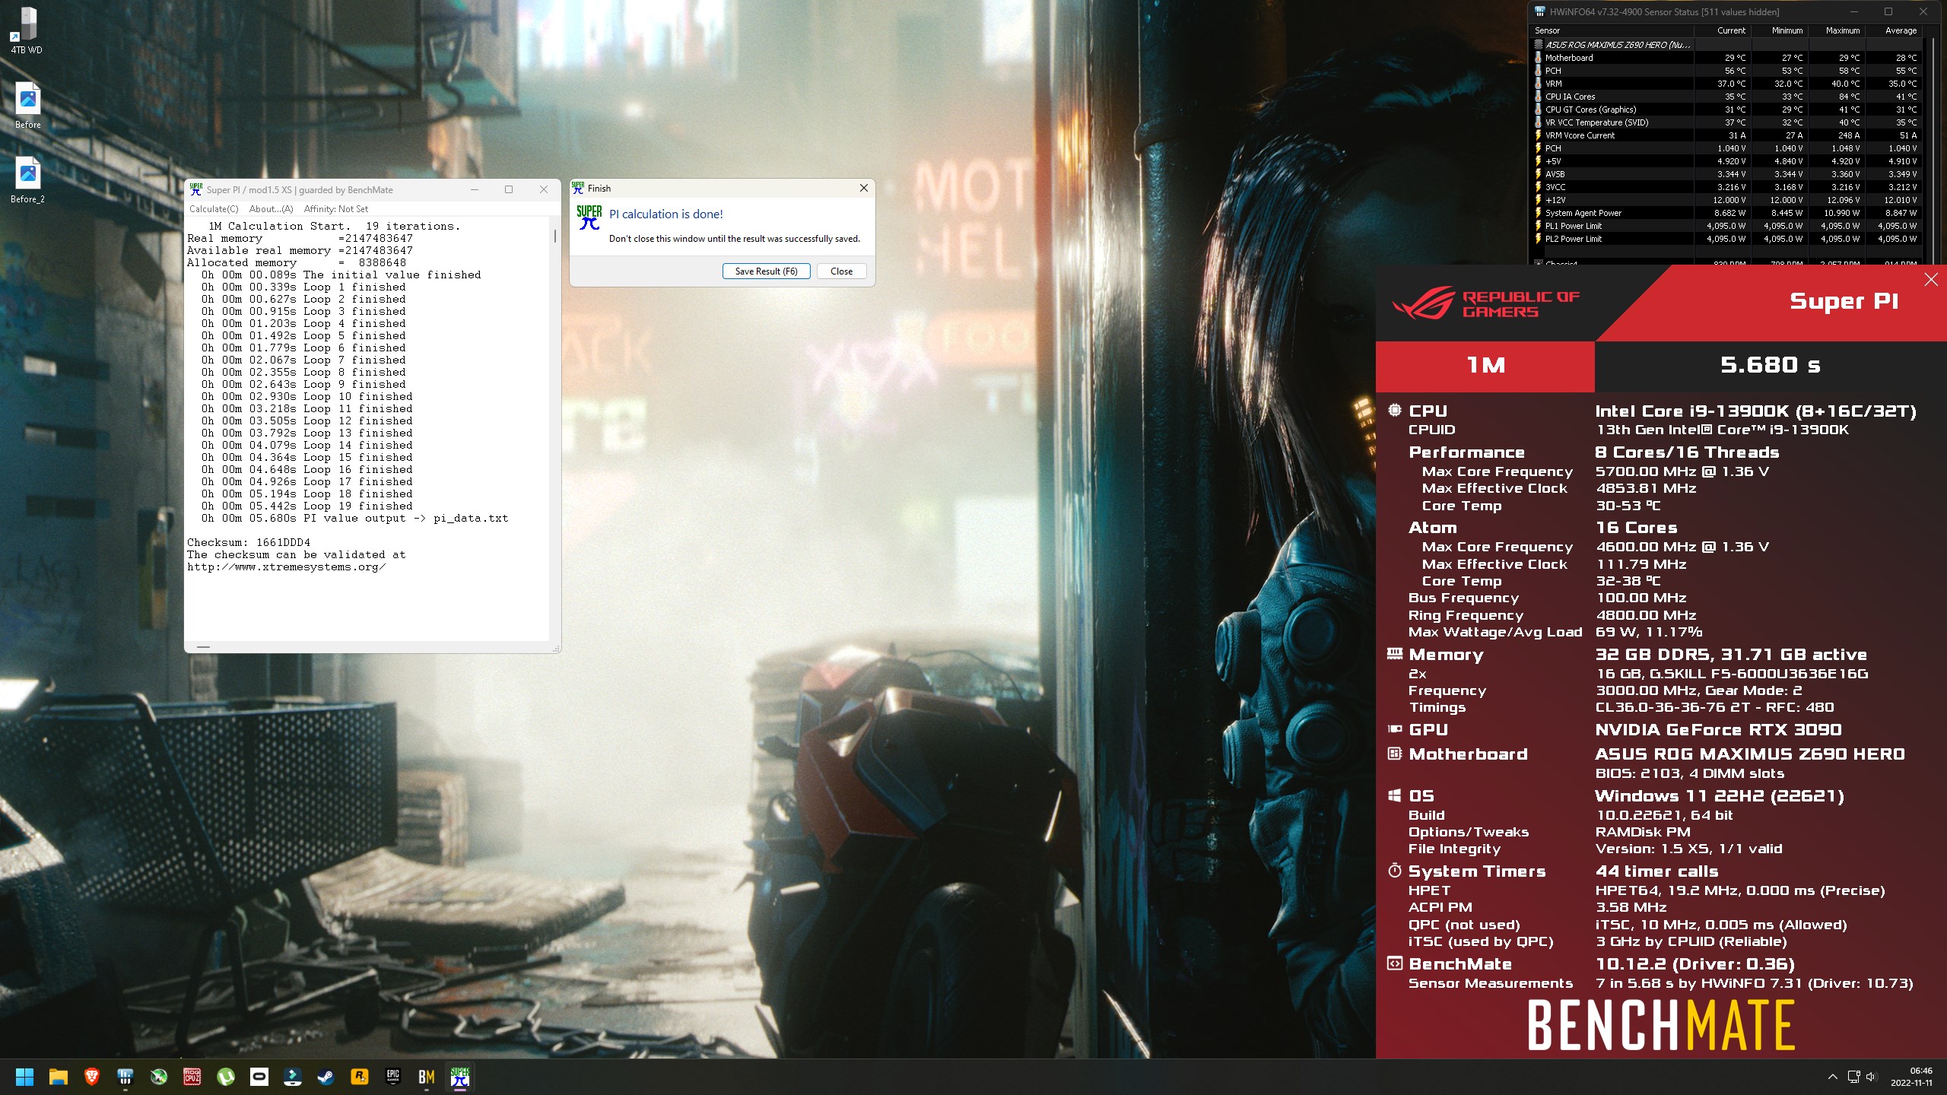Select the PL1 Power Limit sensor row
The image size is (1947, 1095).
pos(1726,226)
